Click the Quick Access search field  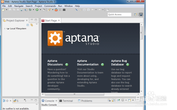(x=119, y=15)
